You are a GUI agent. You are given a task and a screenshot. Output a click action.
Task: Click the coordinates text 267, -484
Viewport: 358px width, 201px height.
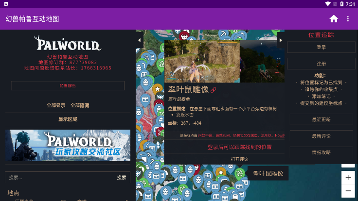tap(191, 123)
